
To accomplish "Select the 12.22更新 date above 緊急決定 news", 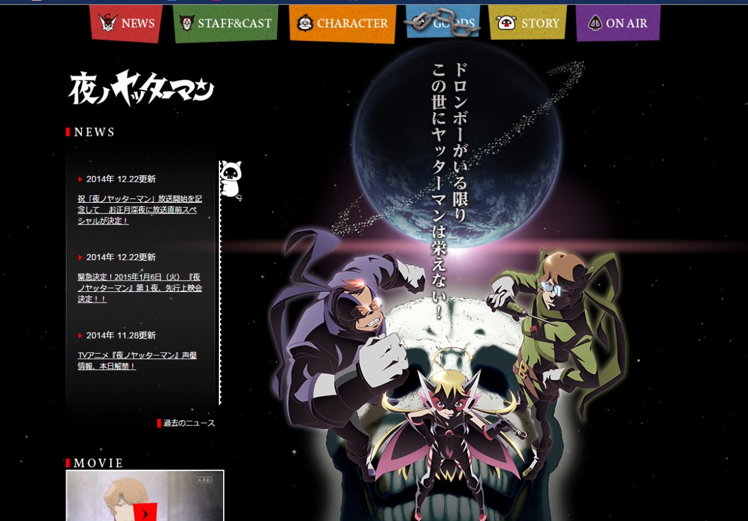I will (x=121, y=257).
